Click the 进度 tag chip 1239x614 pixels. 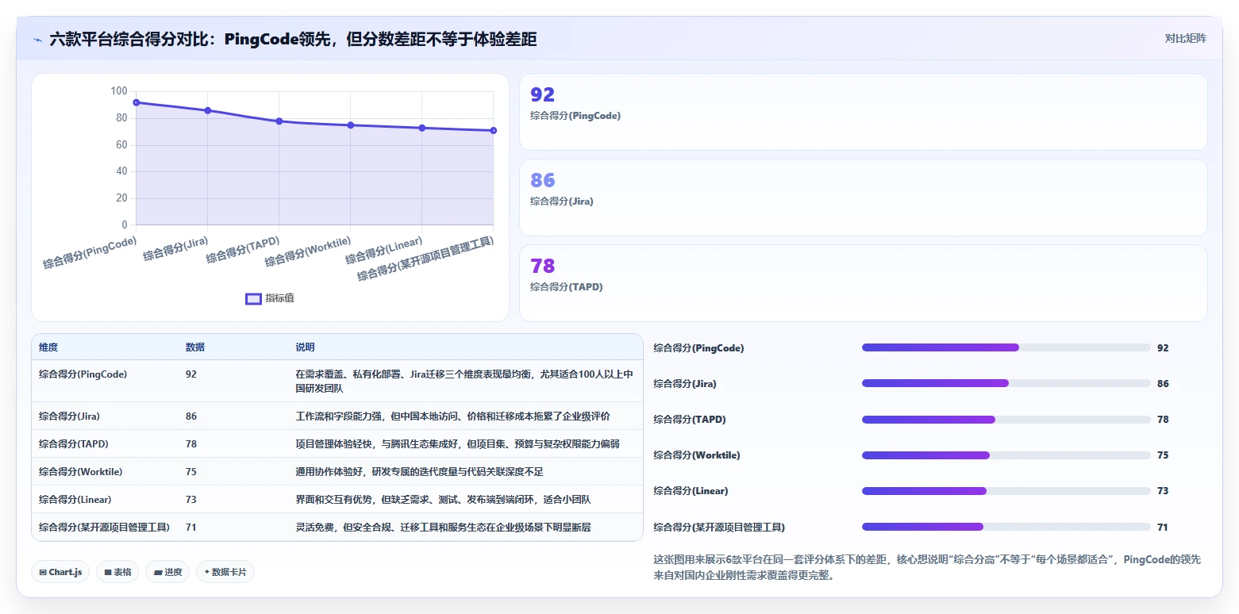(167, 572)
